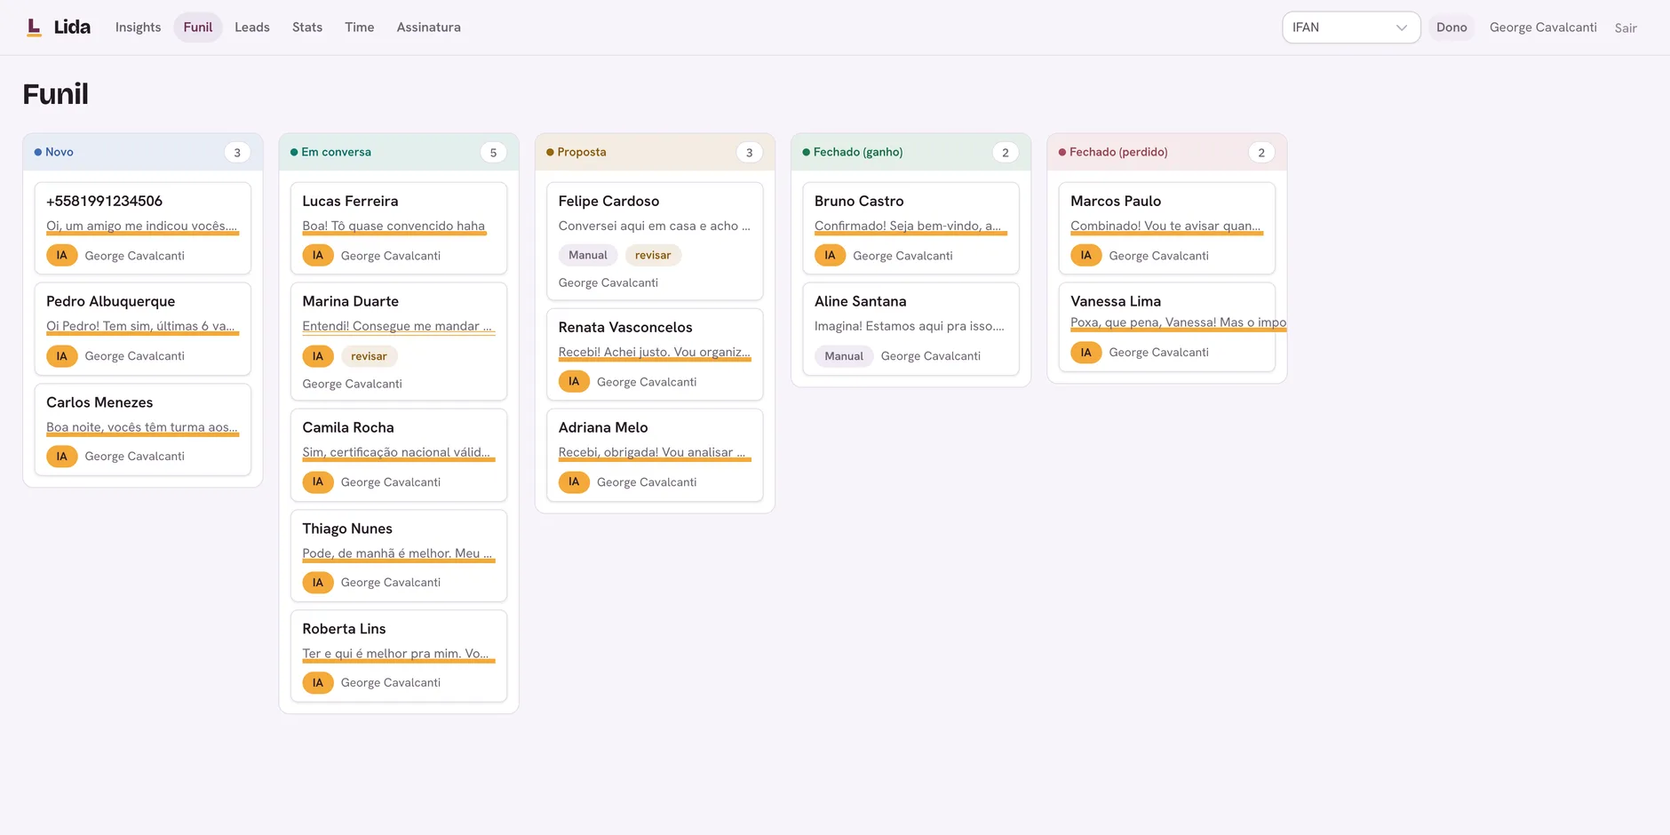This screenshot has width=1670, height=835.
Task: Click the Proposta column header
Action: (x=655, y=152)
